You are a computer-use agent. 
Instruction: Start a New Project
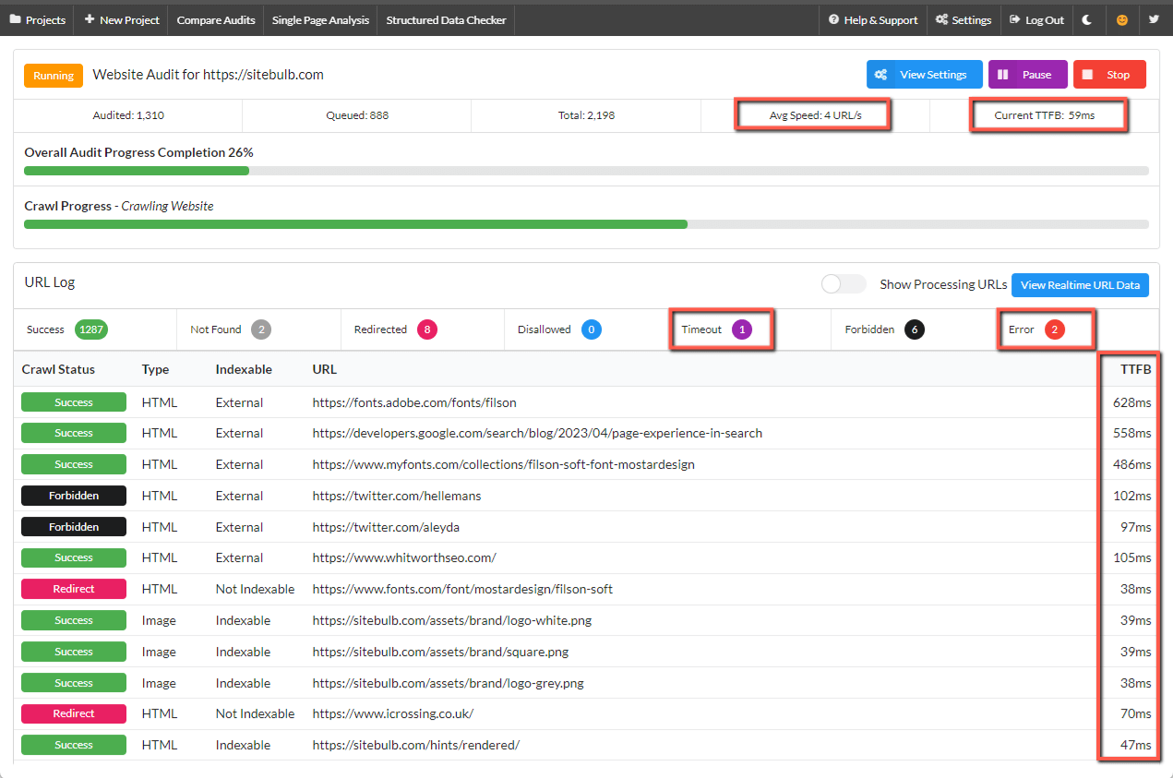click(122, 19)
